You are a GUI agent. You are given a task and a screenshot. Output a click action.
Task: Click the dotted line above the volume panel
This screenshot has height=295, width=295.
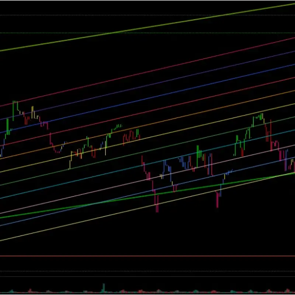pos(147,272)
